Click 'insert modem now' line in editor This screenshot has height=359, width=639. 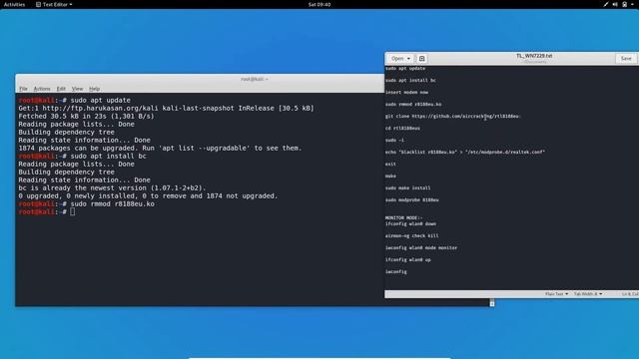[x=406, y=93]
